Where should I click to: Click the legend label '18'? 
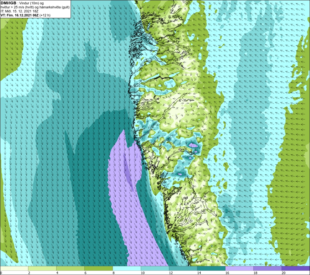pos(255,273)
